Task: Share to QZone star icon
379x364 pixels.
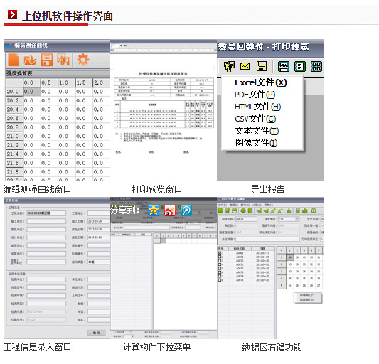Action: [154, 210]
